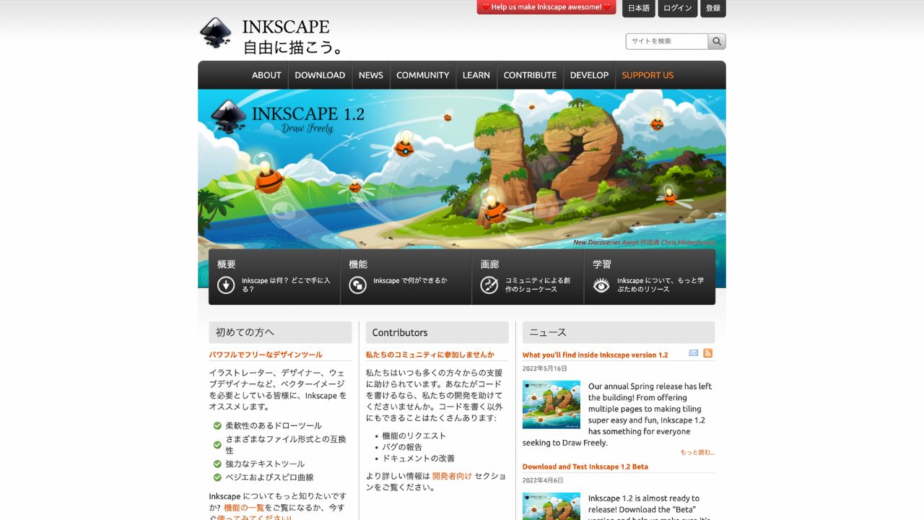Image resolution: width=924 pixels, height=520 pixels.
Task: Click the '柔軟性のあるドローツール' list item
Action: (274, 425)
